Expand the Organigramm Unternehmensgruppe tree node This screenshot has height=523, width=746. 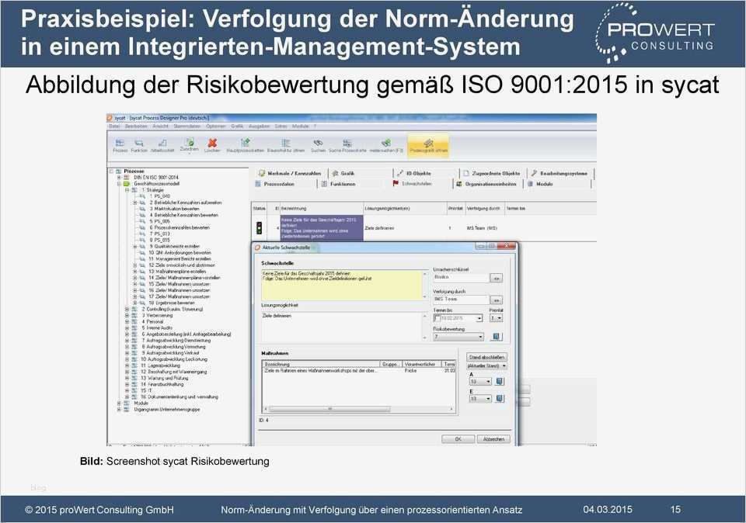pyautogui.click(x=119, y=409)
